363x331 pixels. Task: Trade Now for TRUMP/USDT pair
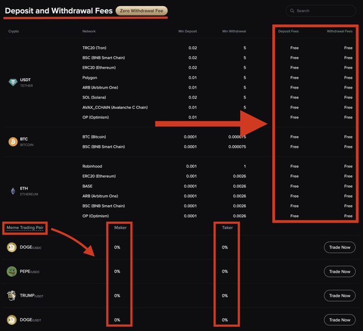click(x=340, y=296)
